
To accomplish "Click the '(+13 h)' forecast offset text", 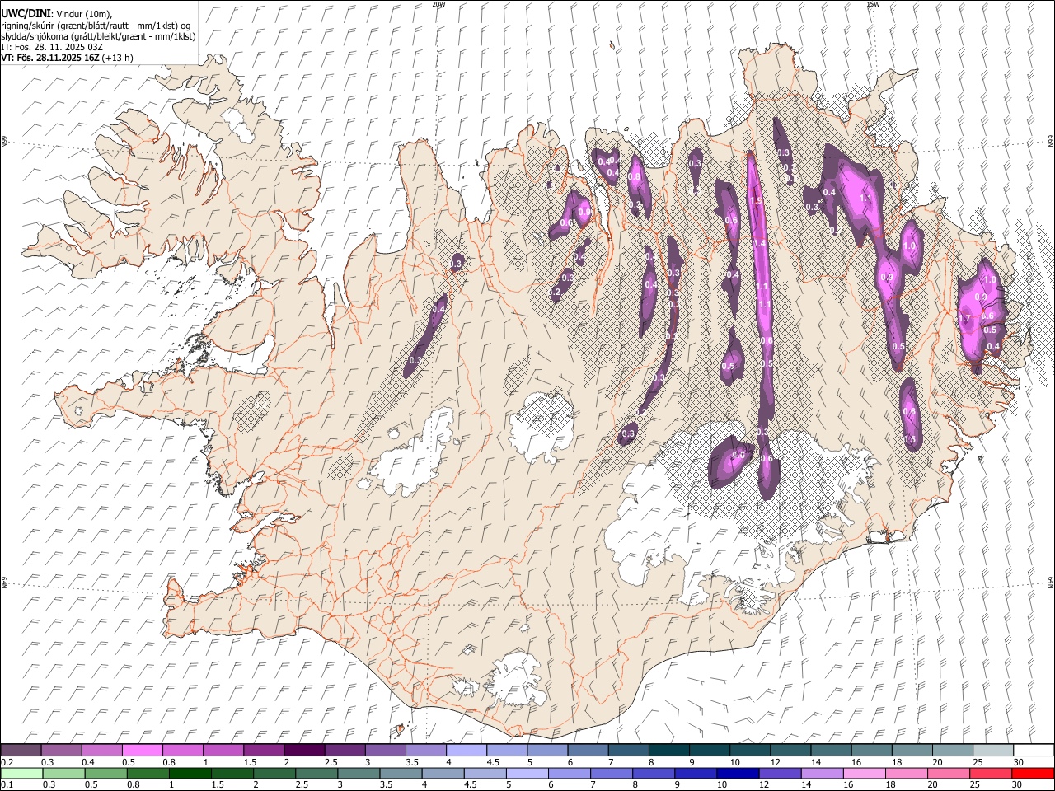I will [117, 58].
